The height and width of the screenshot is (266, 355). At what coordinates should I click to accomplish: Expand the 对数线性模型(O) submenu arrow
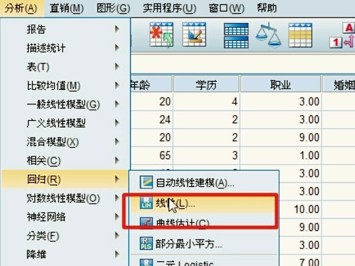(x=117, y=198)
